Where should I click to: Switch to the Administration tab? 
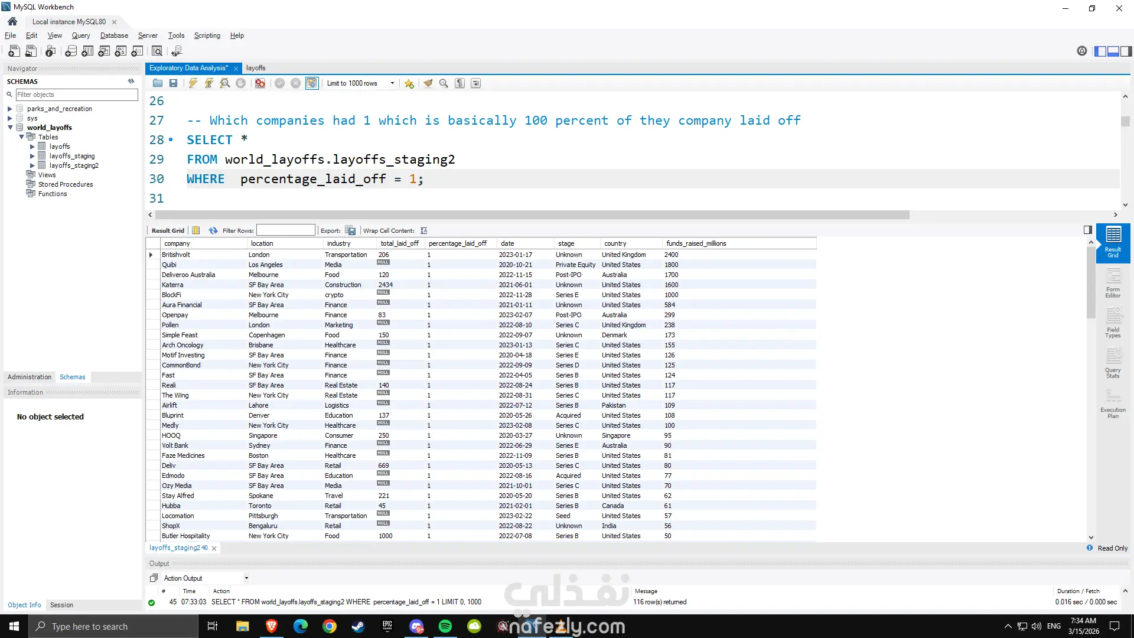point(30,377)
